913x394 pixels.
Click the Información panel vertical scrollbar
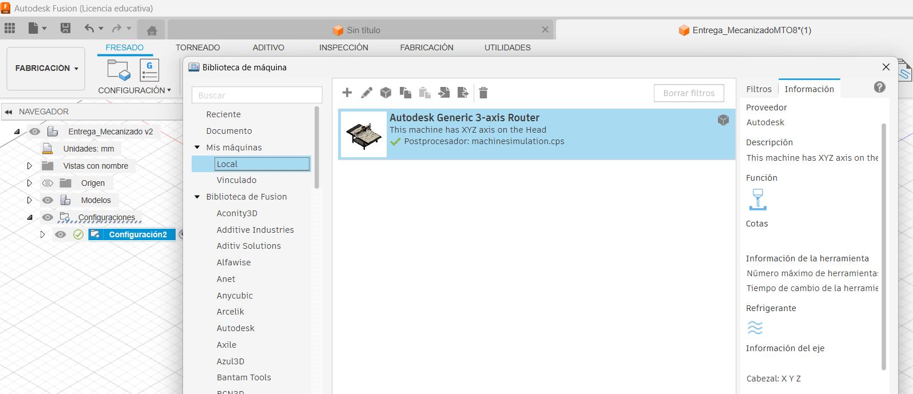click(x=884, y=246)
